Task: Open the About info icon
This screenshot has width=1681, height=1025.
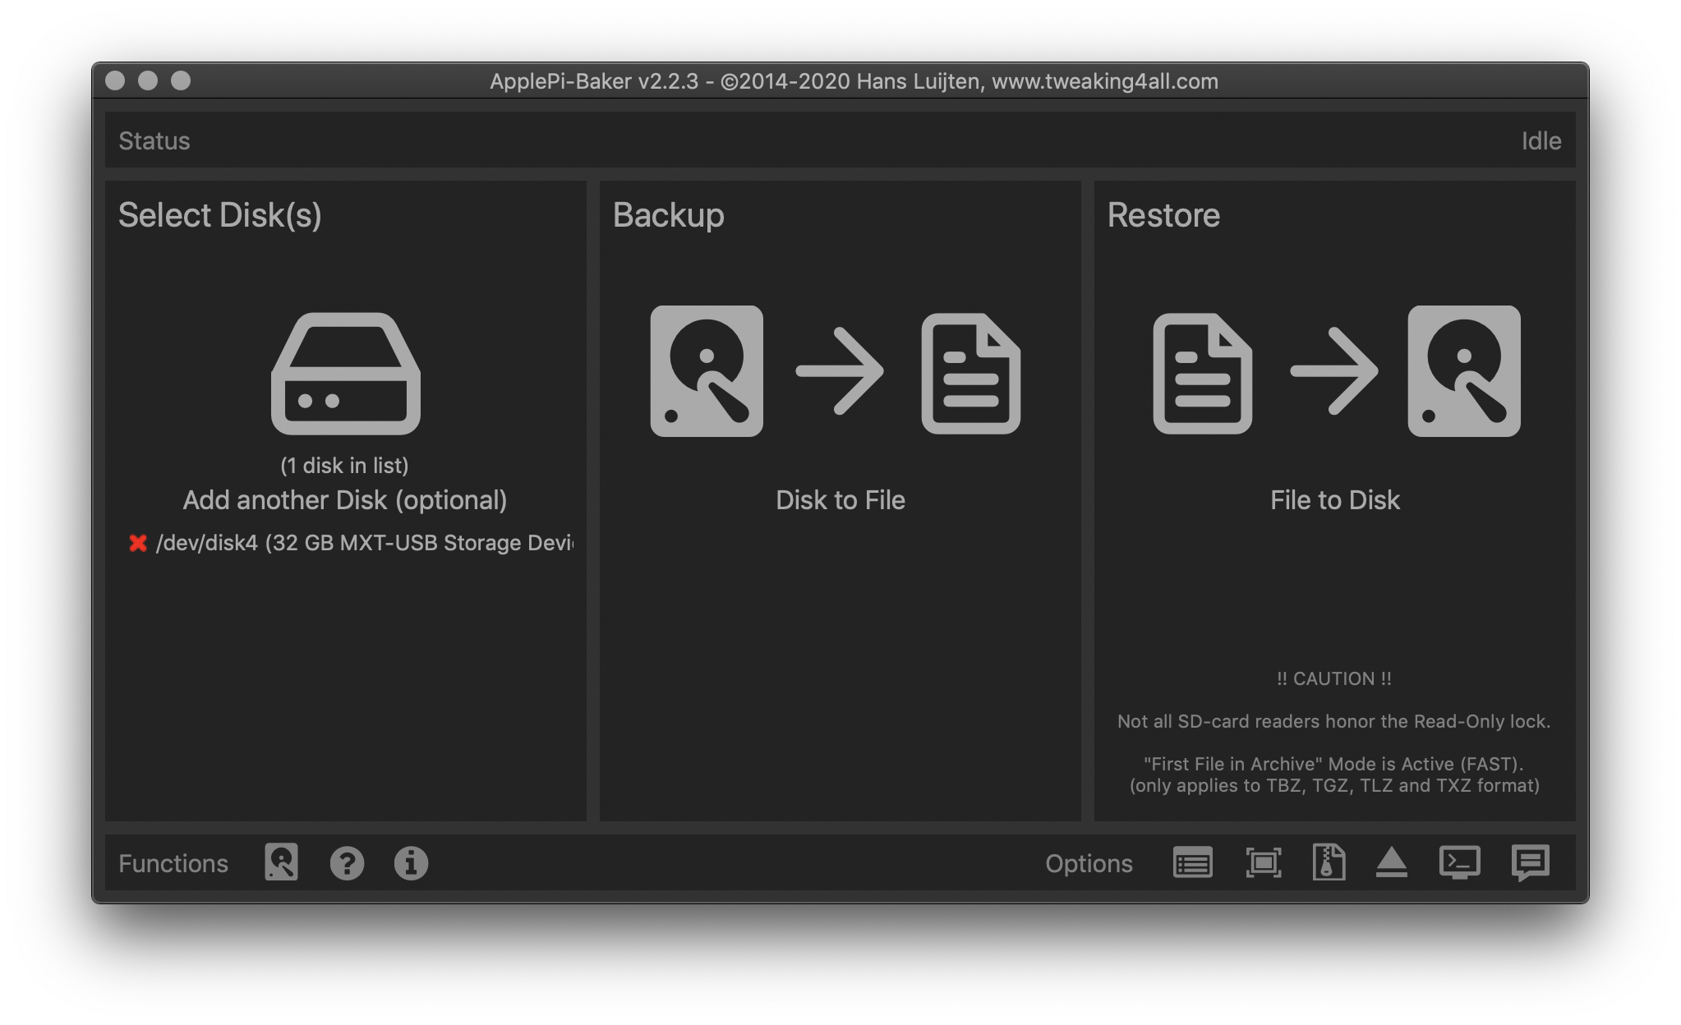Action: [x=411, y=863]
